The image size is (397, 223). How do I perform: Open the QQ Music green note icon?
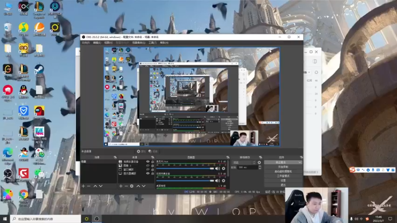[x=23, y=29]
